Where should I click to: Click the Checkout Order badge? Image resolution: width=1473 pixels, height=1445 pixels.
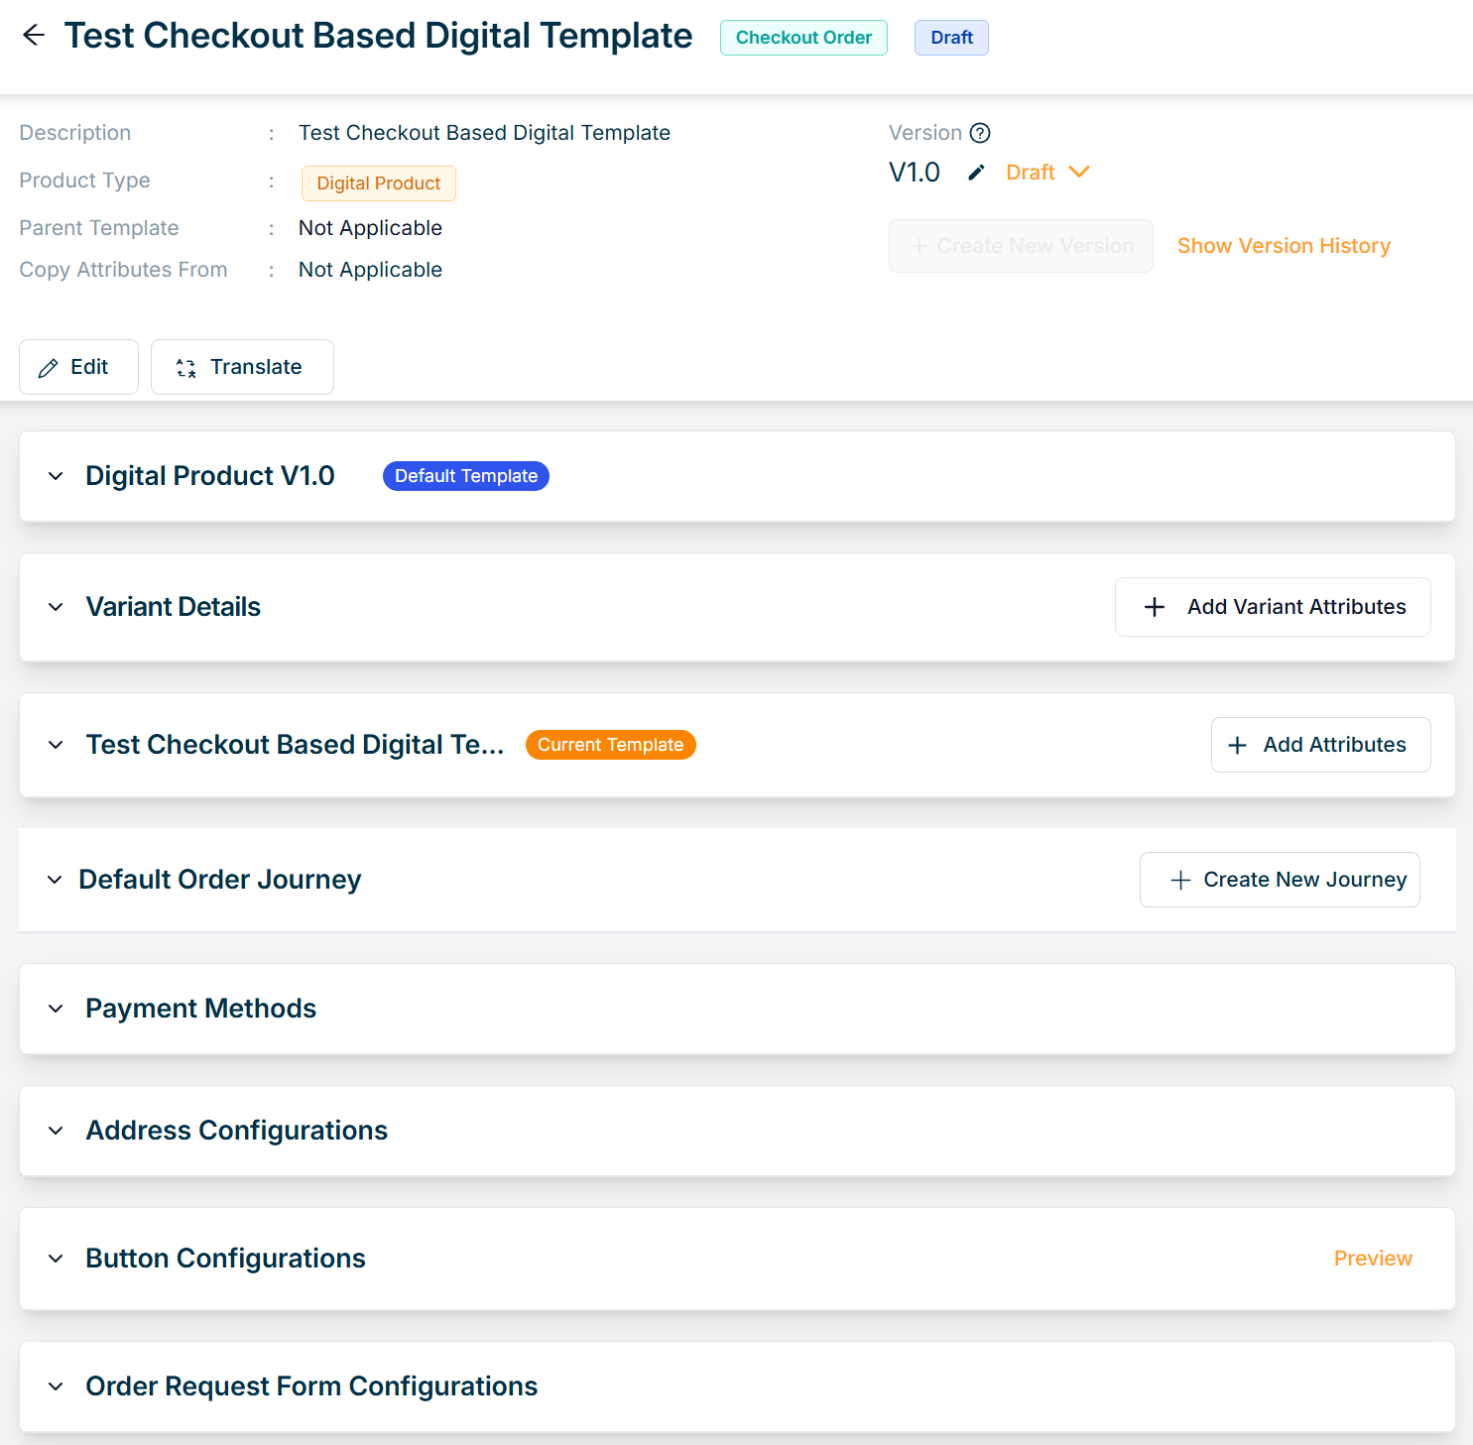pos(802,38)
